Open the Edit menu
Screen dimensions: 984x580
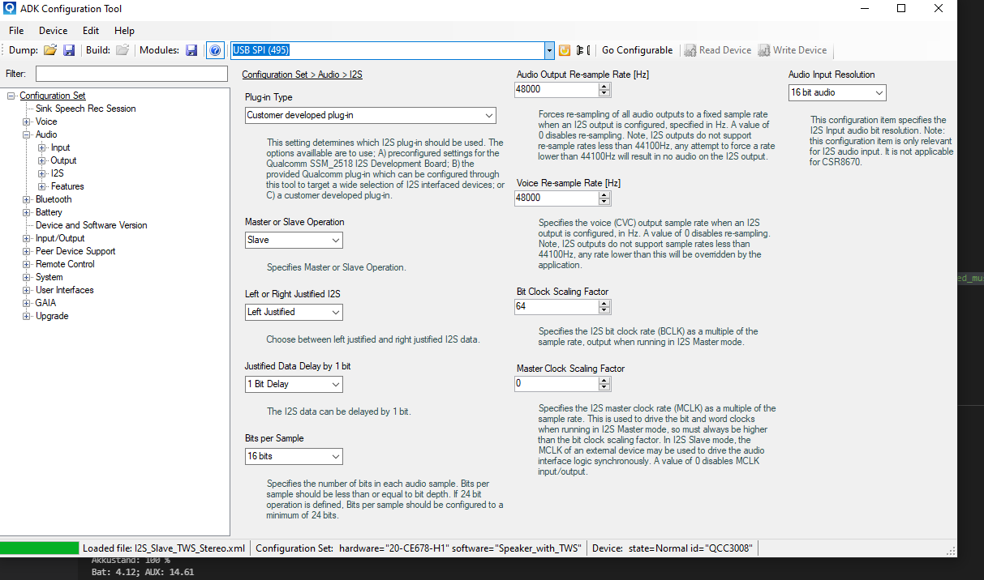point(91,31)
